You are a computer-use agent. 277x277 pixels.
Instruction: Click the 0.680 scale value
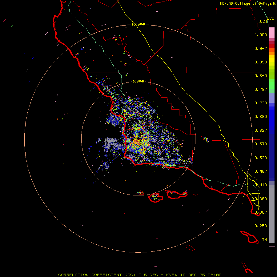261,117
